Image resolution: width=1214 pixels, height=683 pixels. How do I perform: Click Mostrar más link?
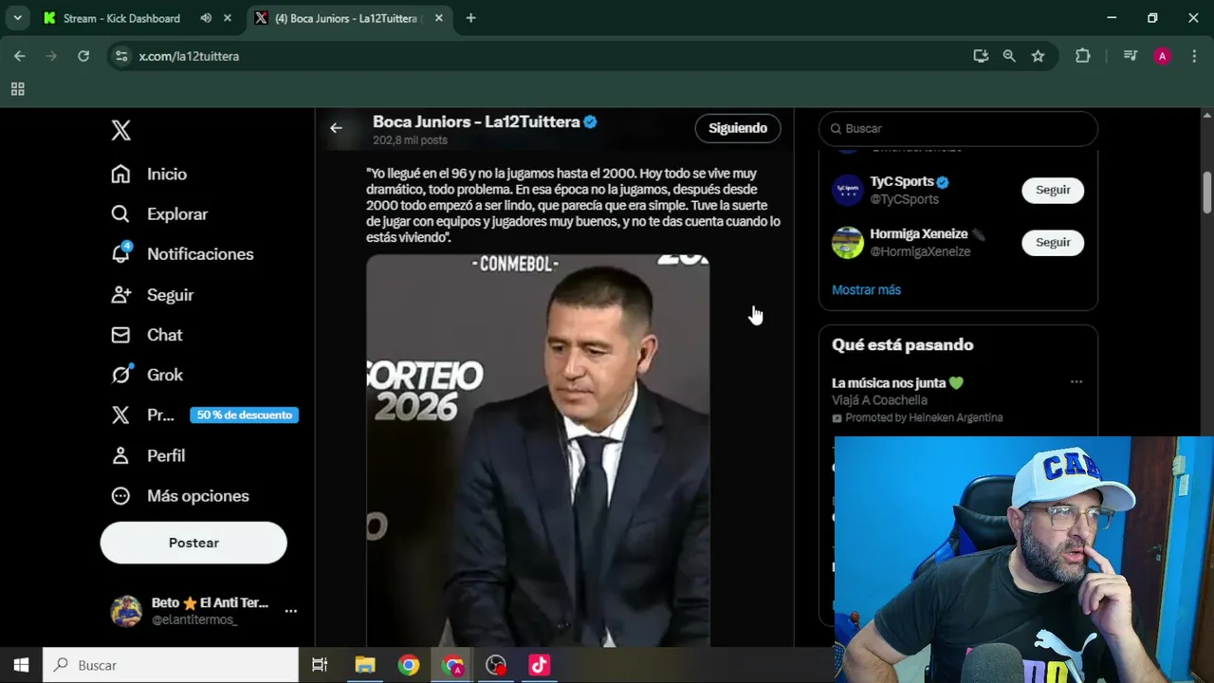(x=866, y=290)
